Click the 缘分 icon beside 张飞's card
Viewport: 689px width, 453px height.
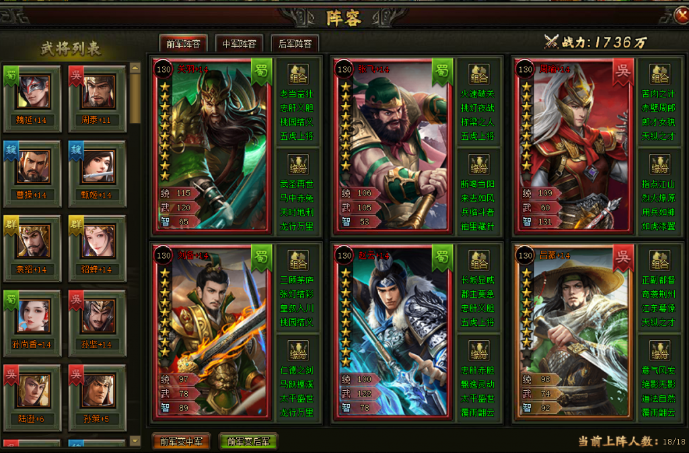coord(478,164)
